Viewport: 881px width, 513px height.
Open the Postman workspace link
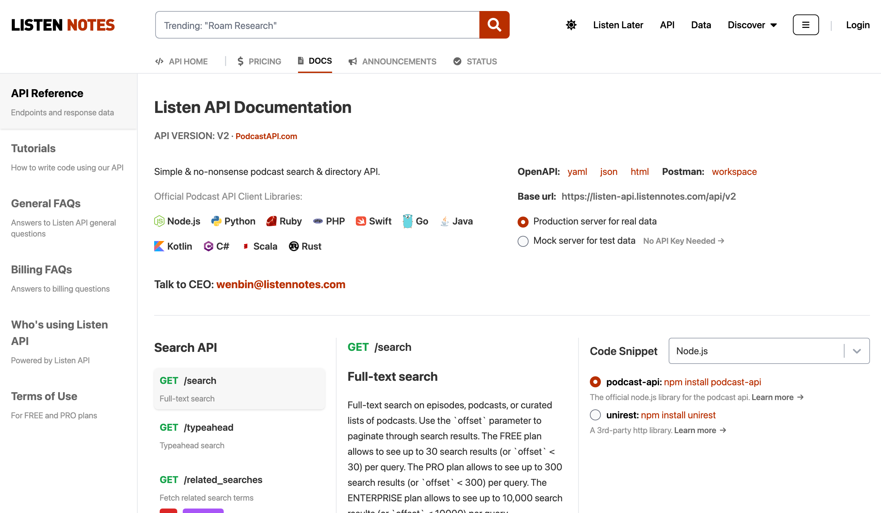pyautogui.click(x=734, y=172)
